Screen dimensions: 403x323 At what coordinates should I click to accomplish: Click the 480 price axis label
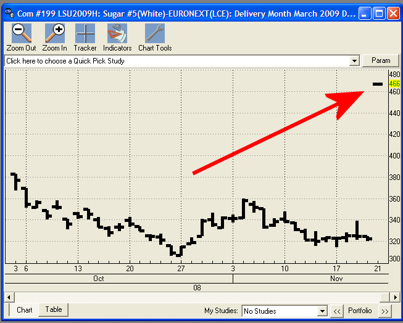[x=394, y=75]
